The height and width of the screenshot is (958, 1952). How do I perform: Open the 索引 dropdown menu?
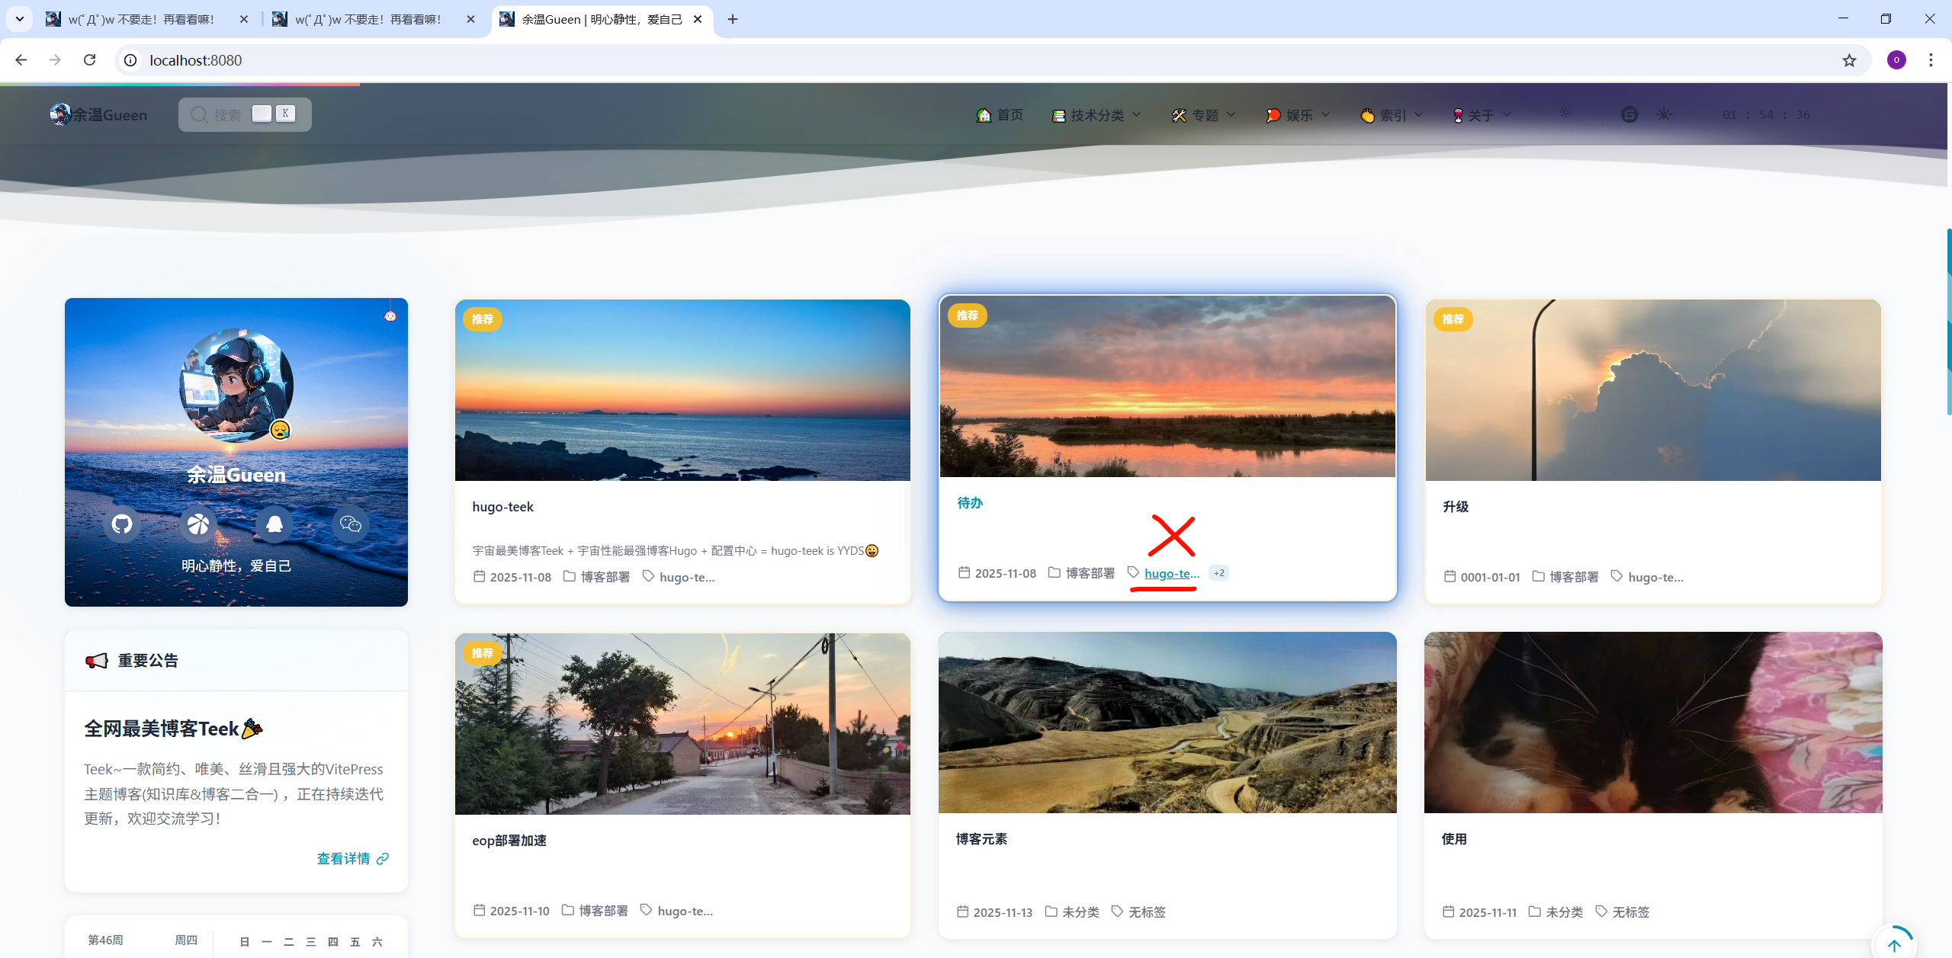tap(1392, 115)
